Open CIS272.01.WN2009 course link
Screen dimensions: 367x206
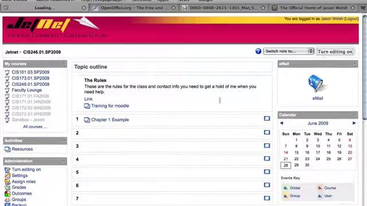point(31,114)
